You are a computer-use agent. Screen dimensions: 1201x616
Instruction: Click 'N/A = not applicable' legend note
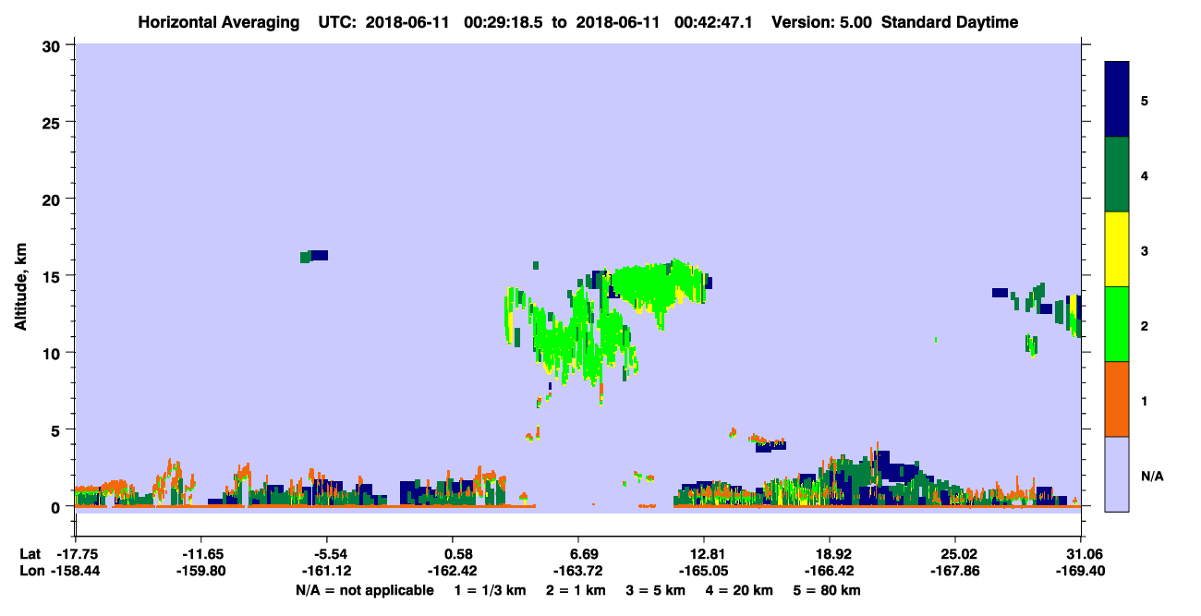click(364, 590)
